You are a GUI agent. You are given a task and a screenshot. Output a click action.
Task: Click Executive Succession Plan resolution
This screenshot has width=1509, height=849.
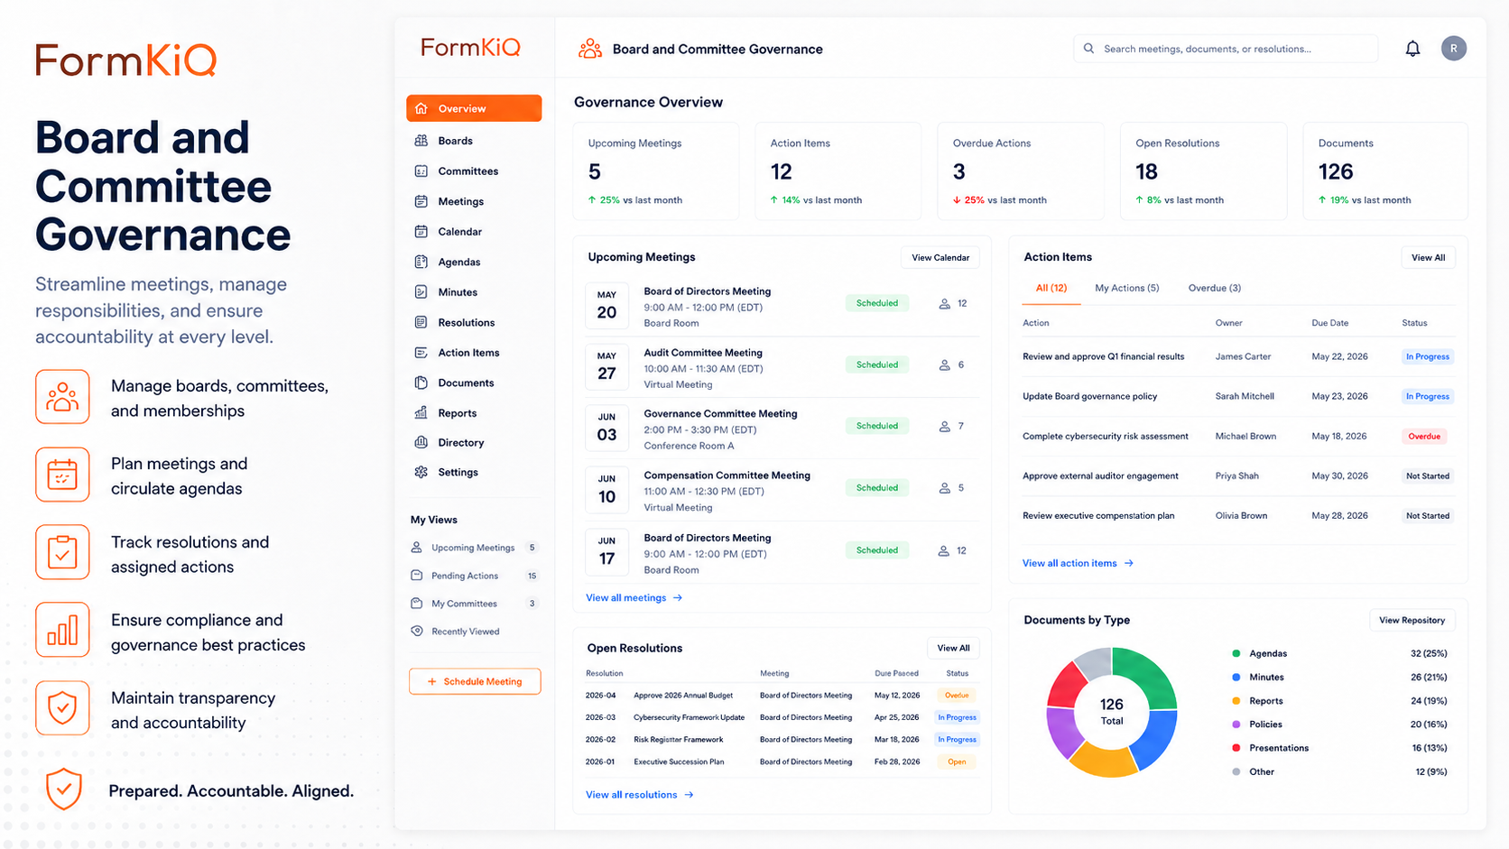coord(679,761)
